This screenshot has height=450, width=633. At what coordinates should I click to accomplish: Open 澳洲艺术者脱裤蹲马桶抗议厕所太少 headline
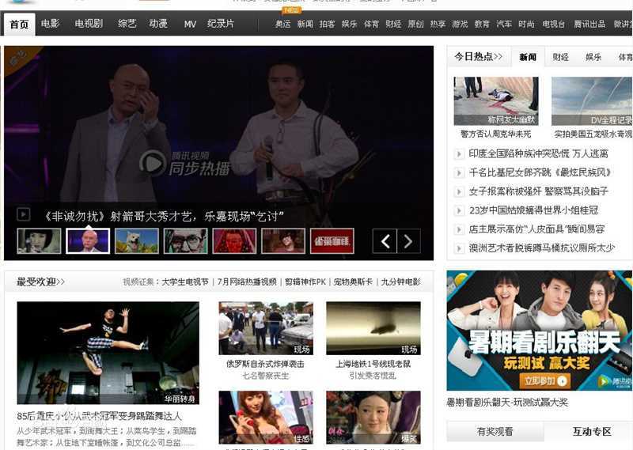click(542, 248)
